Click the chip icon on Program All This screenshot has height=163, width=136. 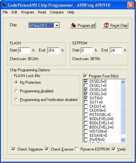pyautogui.click(x=73, y=25)
